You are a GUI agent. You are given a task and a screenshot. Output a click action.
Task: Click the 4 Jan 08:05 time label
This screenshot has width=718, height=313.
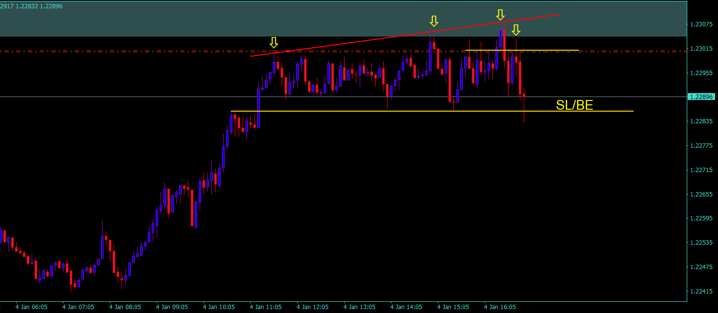pos(125,307)
